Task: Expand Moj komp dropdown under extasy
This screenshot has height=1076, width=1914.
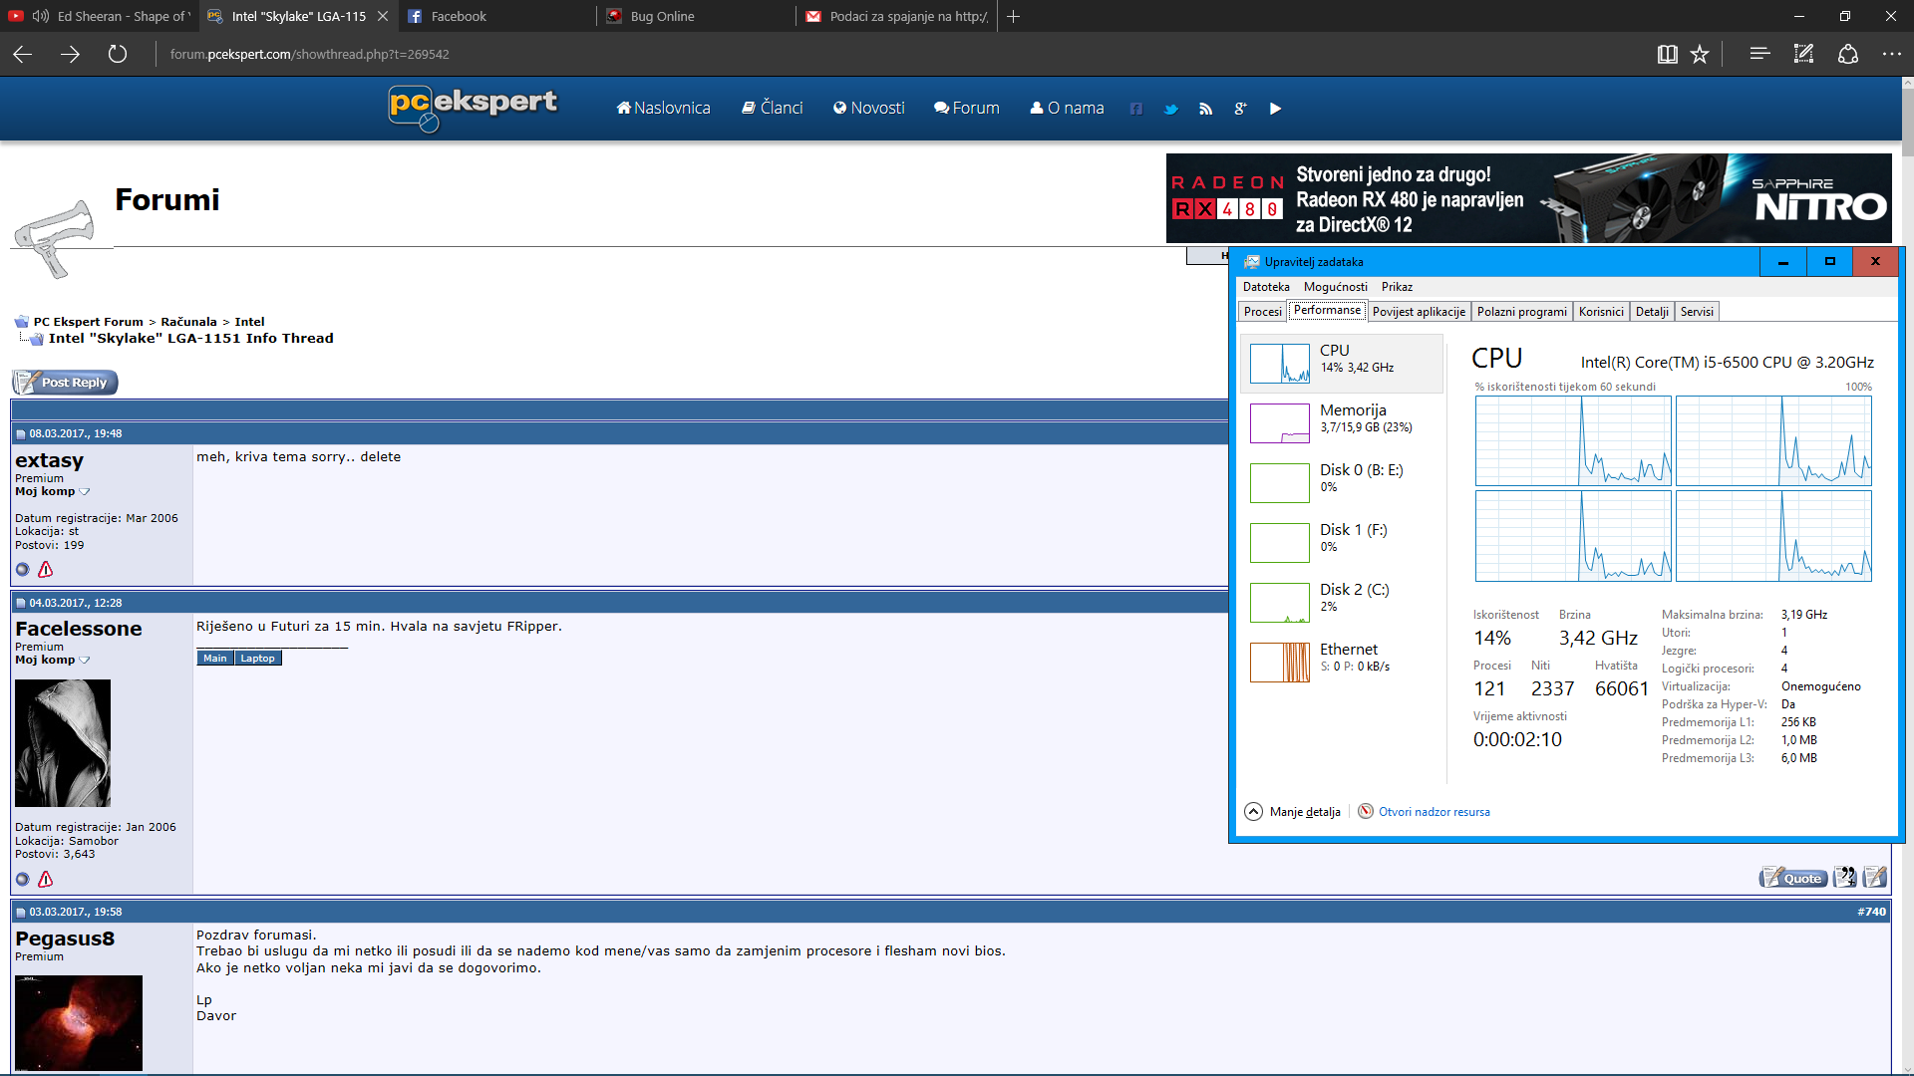Action: coord(84,491)
